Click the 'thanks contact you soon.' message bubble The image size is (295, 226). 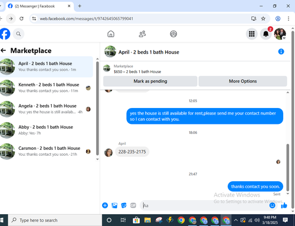pos(255,186)
